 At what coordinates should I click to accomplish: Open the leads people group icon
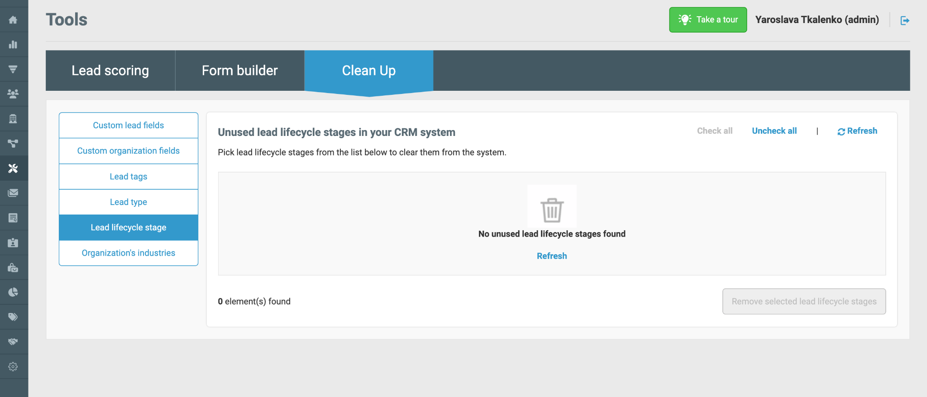[13, 94]
